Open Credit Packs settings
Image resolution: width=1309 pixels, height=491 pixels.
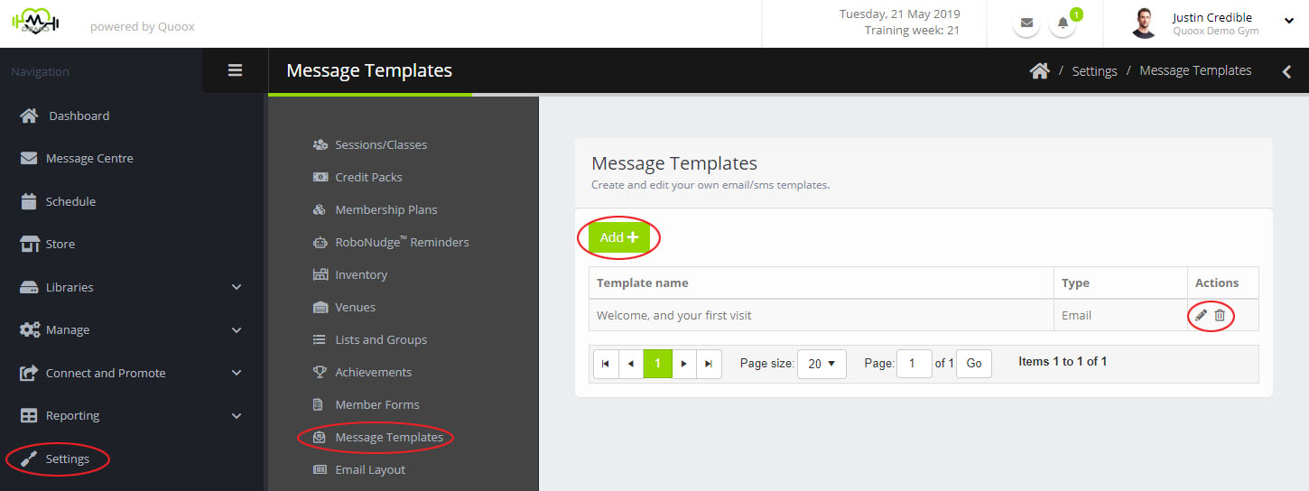368,177
